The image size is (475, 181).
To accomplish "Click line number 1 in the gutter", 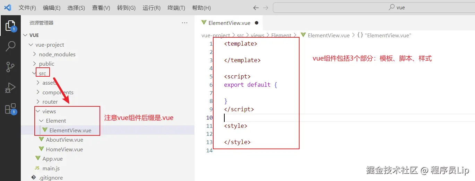I will point(211,44).
